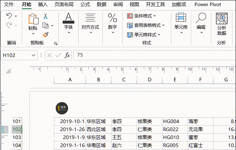Click cell containing HG010
Screen dimensions: 236x150
click(x=175, y=137)
